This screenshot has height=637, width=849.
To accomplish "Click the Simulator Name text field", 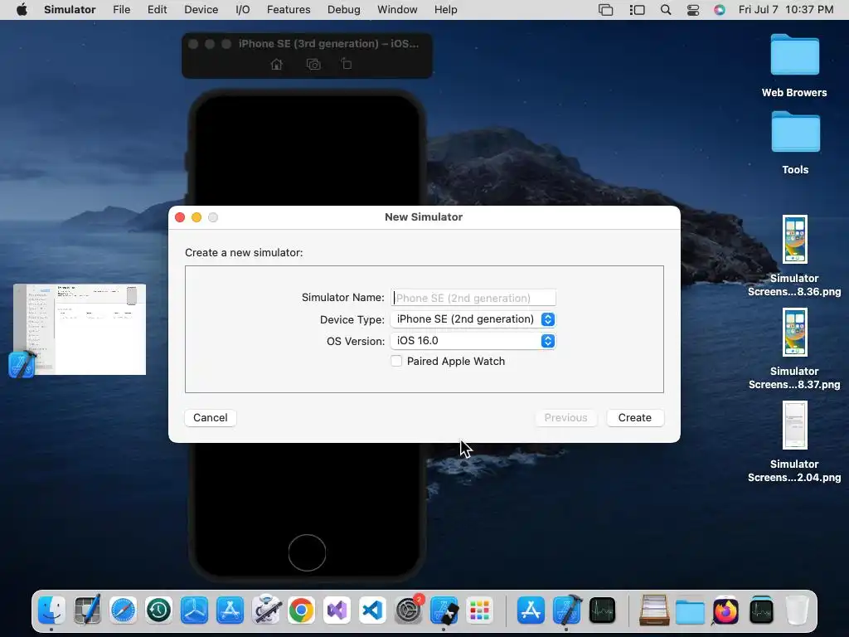I will [473, 298].
